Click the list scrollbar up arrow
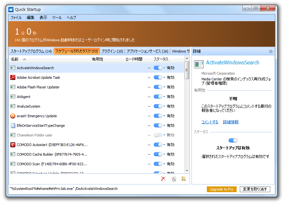 (187, 58)
